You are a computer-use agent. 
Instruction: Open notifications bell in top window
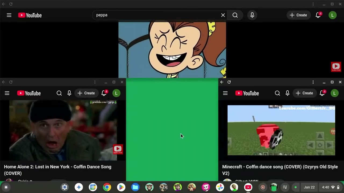pos(318,15)
